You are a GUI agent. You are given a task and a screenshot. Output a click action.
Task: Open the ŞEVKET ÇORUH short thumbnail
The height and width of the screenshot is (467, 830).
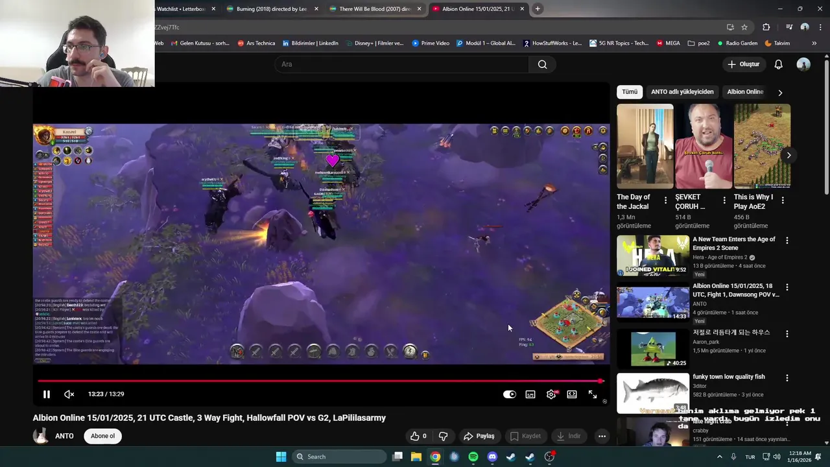(704, 146)
